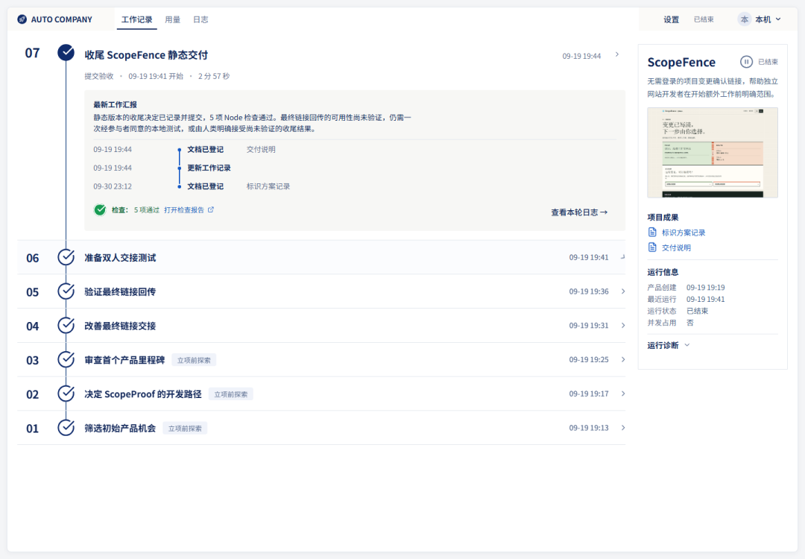Open the 工作记录 tab
The width and height of the screenshot is (805, 559).
[136, 19]
